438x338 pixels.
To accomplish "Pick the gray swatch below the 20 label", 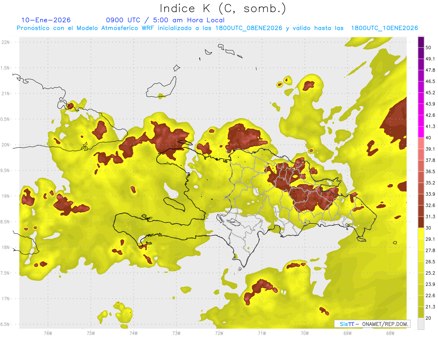I will 421,323.
